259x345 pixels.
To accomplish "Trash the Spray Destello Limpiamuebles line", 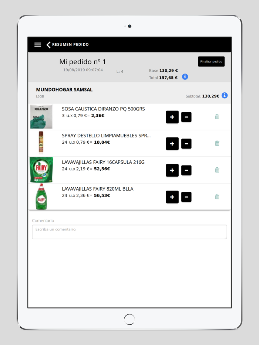I will (x=217, y=143).
